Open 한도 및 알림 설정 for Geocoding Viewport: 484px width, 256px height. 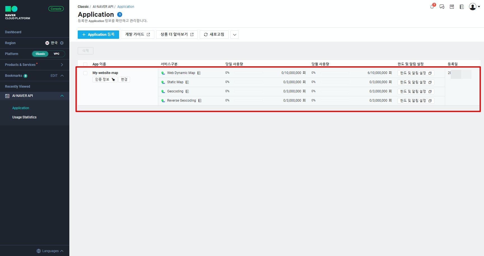click(416, 92)
